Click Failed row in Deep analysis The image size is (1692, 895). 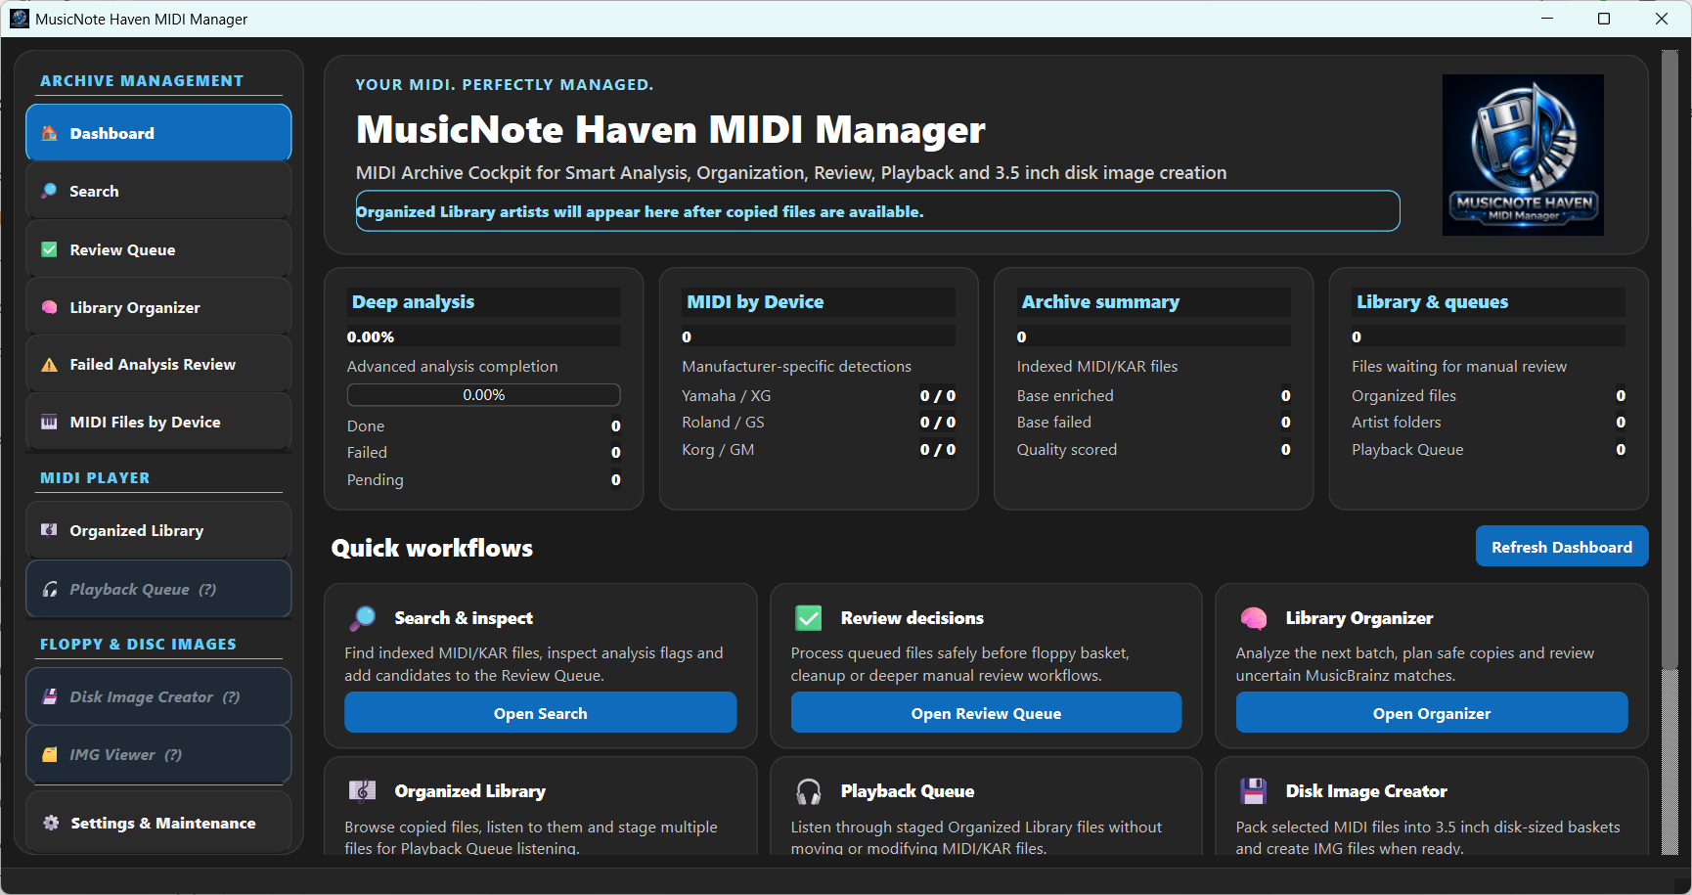click(x=483, y=453)
